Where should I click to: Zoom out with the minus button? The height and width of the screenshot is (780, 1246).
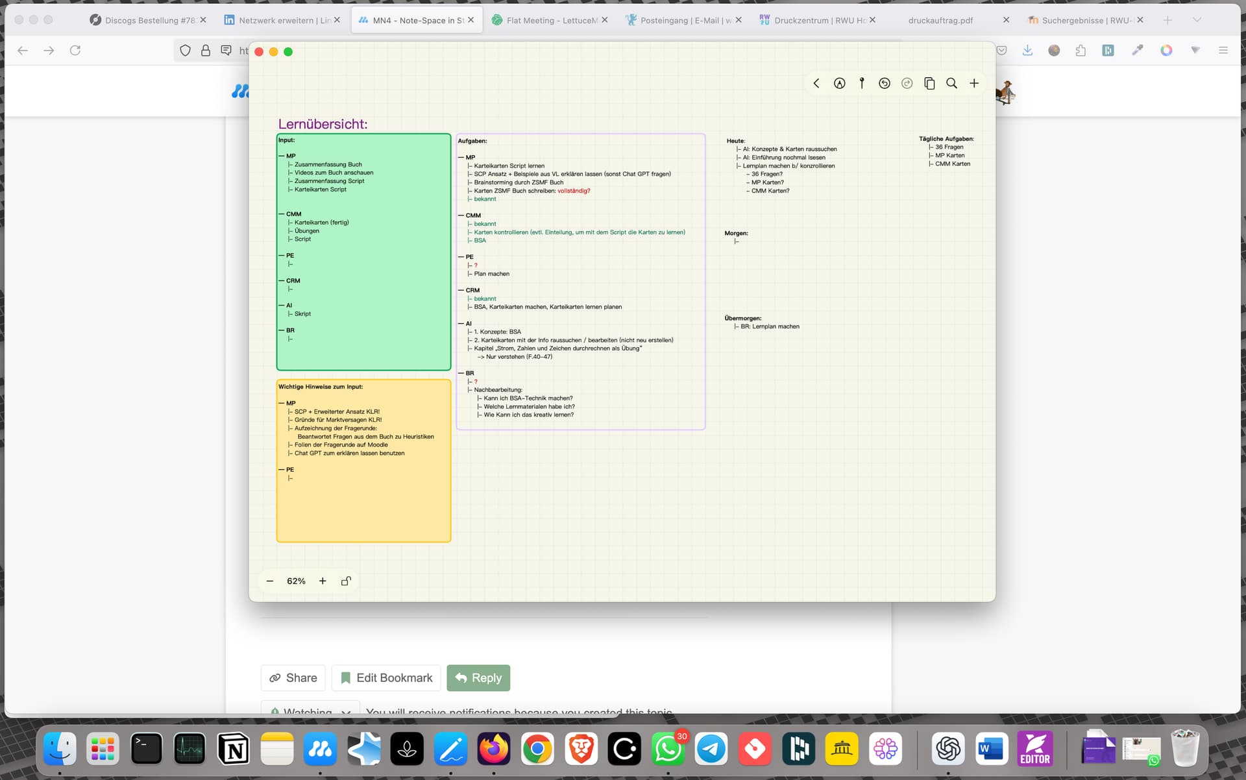click(270, 581)
